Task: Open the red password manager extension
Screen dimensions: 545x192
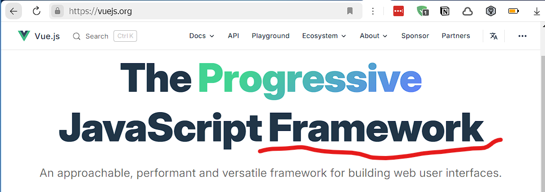Action: click(x=399, y=11)
